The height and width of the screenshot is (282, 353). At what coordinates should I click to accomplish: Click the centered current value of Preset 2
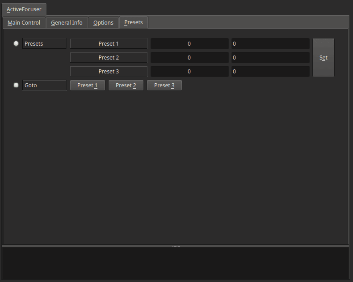(x=189, y=58)
